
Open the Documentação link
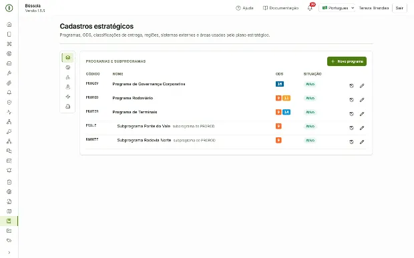[x=280, y=8]
